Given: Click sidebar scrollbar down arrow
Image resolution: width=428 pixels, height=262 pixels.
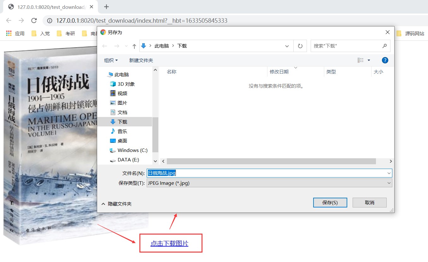Looking at the screenshot, I should click(x=155, y=161).
